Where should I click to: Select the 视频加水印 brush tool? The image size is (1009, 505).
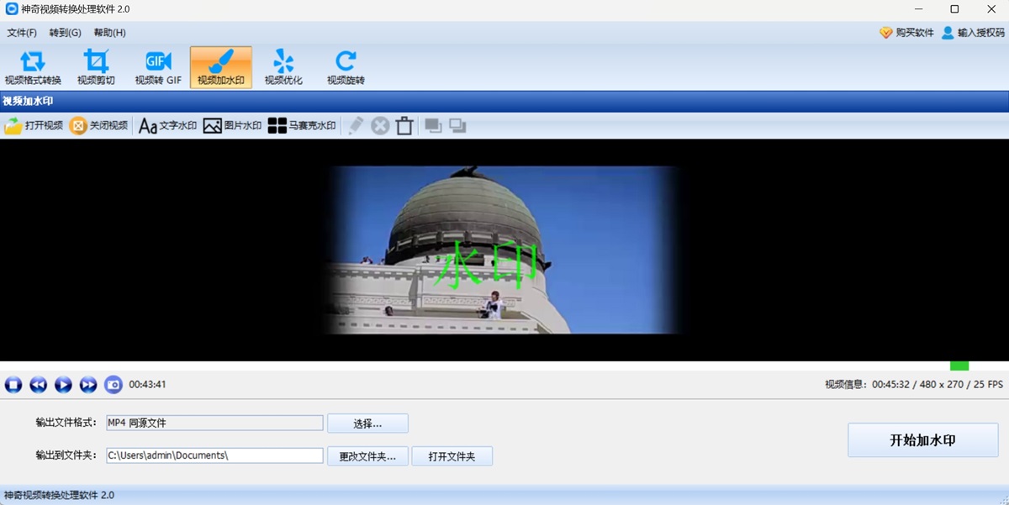click(x=221, y=67)
